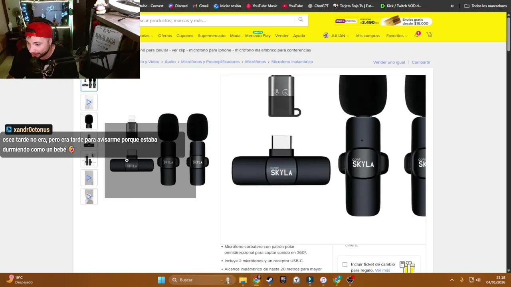The image size is (511, 287).
Task: Show hidden bookmarks with the chevron
Action: [452, 6]
